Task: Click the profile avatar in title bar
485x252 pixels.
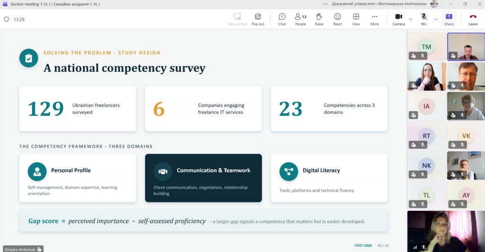Action: pos(434,4)
